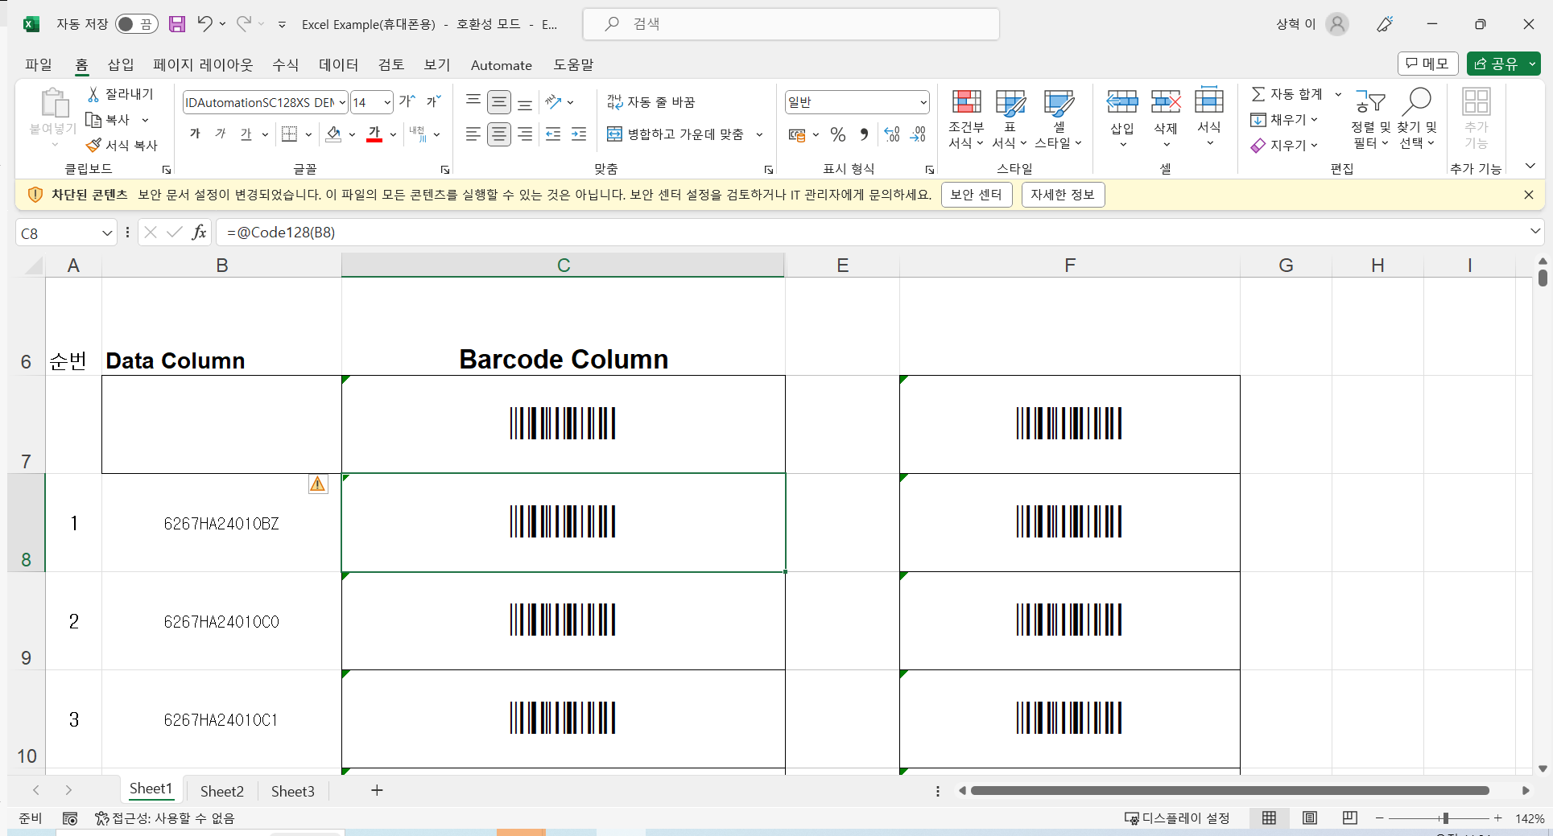Image resolution: width=1553 pixels, height=836 pixels.
Task: Open Cell Styles (셀 스타일)
Action: (1059, 119)
